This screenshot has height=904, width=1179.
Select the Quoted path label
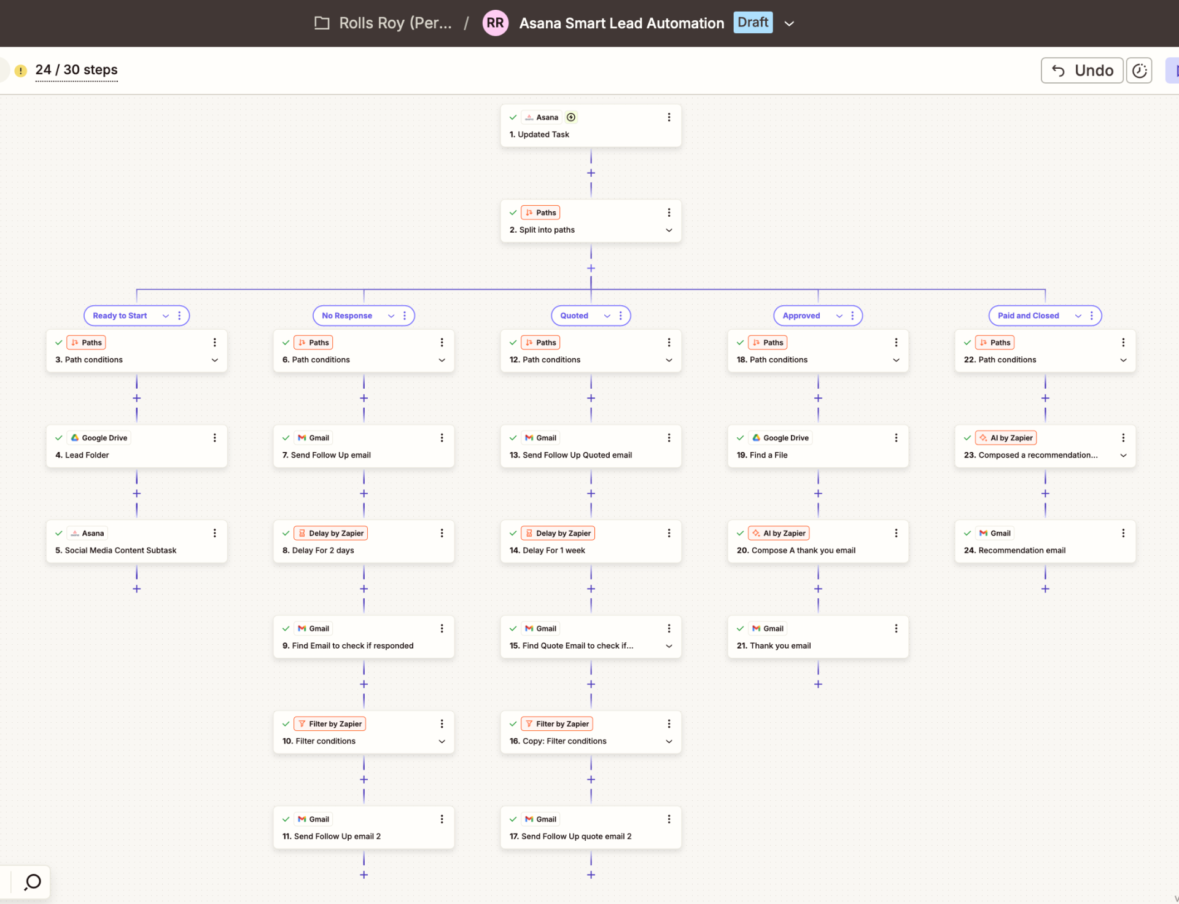click(574, 316)
